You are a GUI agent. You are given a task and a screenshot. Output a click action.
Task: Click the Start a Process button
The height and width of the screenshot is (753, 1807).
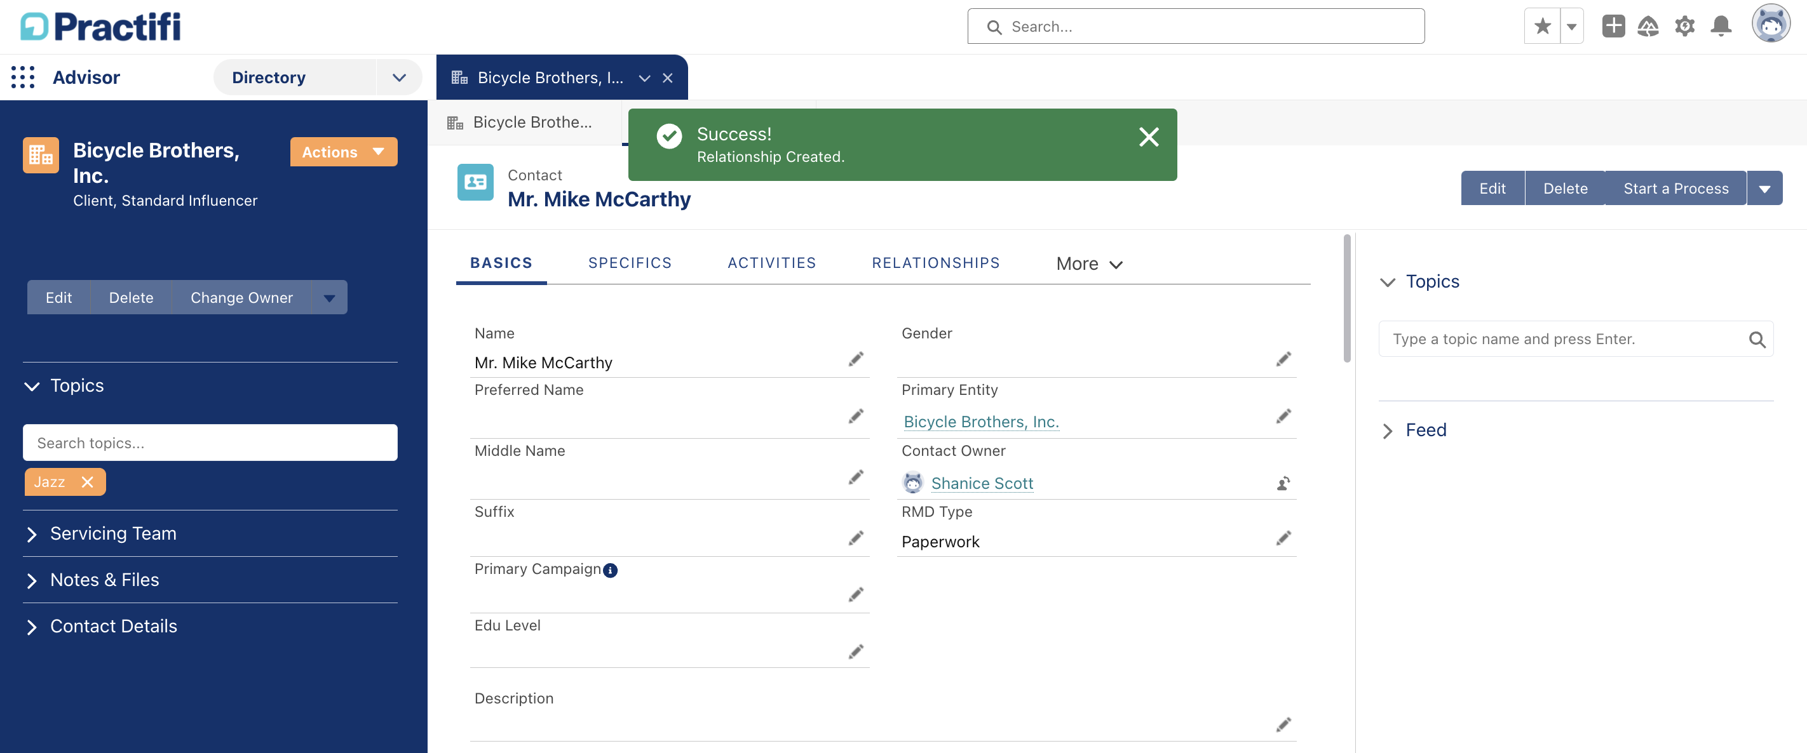tap(1676, 189)
